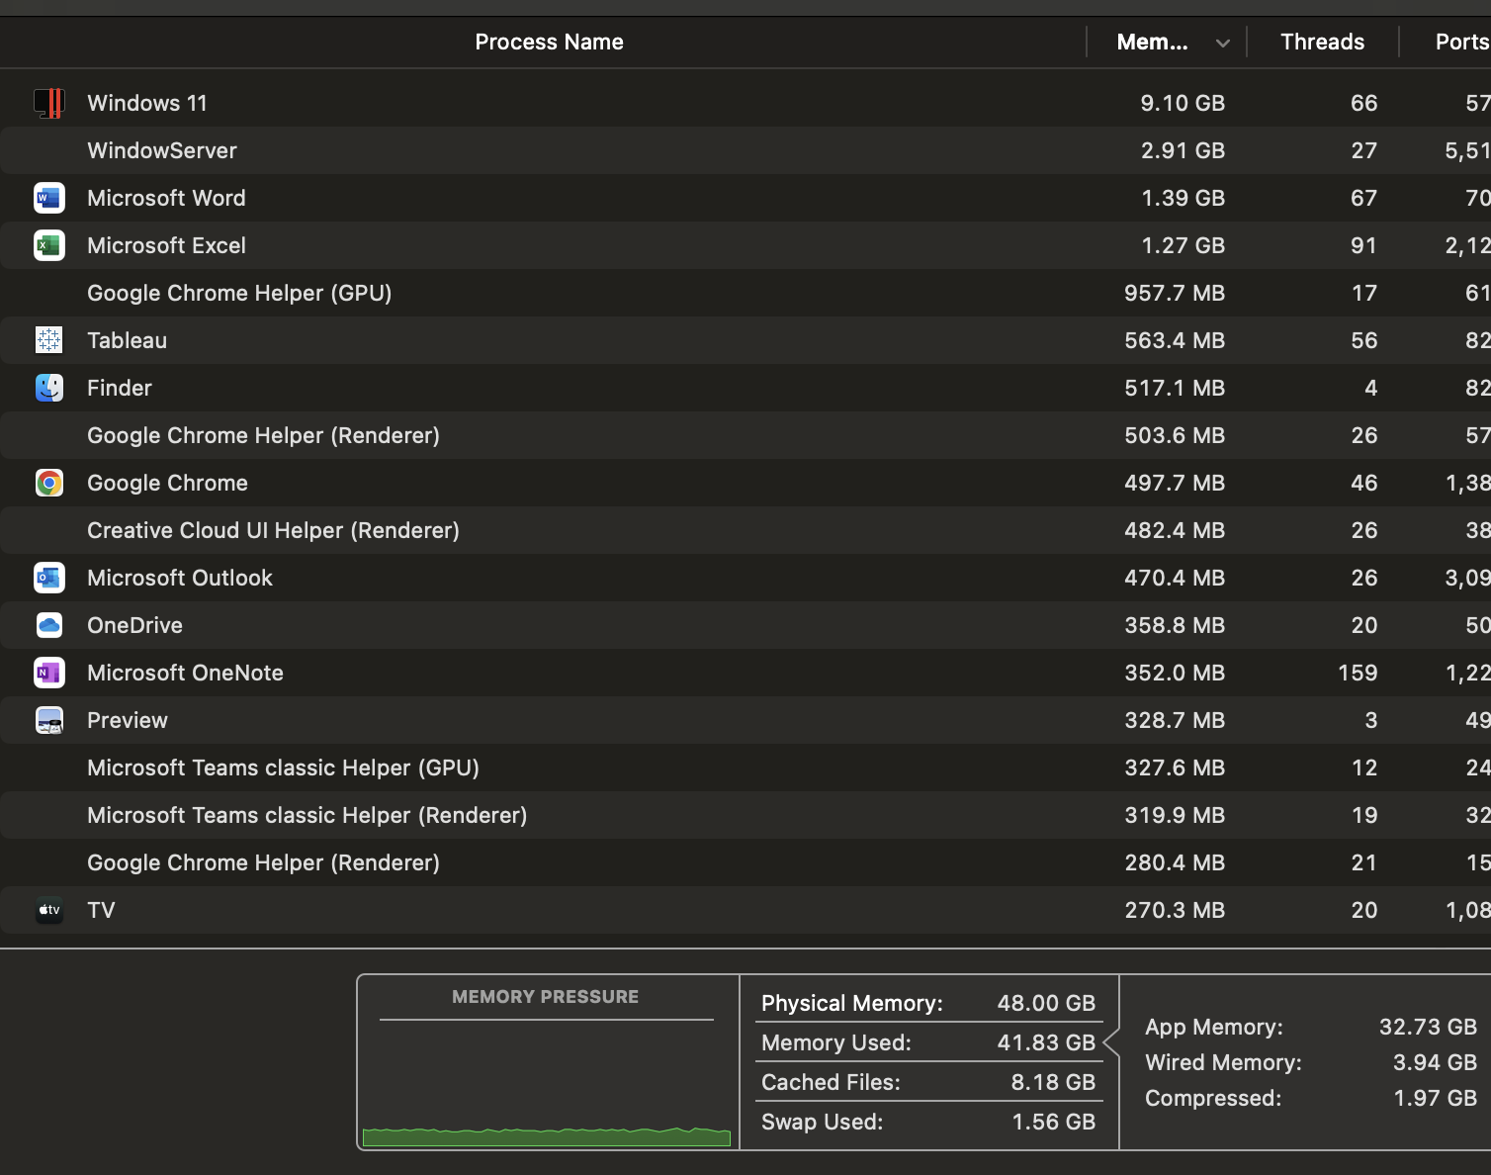Sort by the Ports column header
The image size is (1491, 1175).
[1462, 42]
